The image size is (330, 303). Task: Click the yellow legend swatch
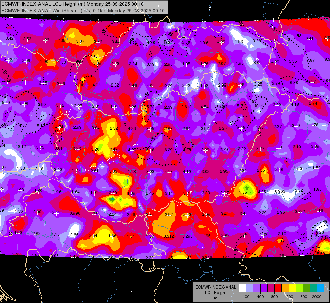pos(292,288)
